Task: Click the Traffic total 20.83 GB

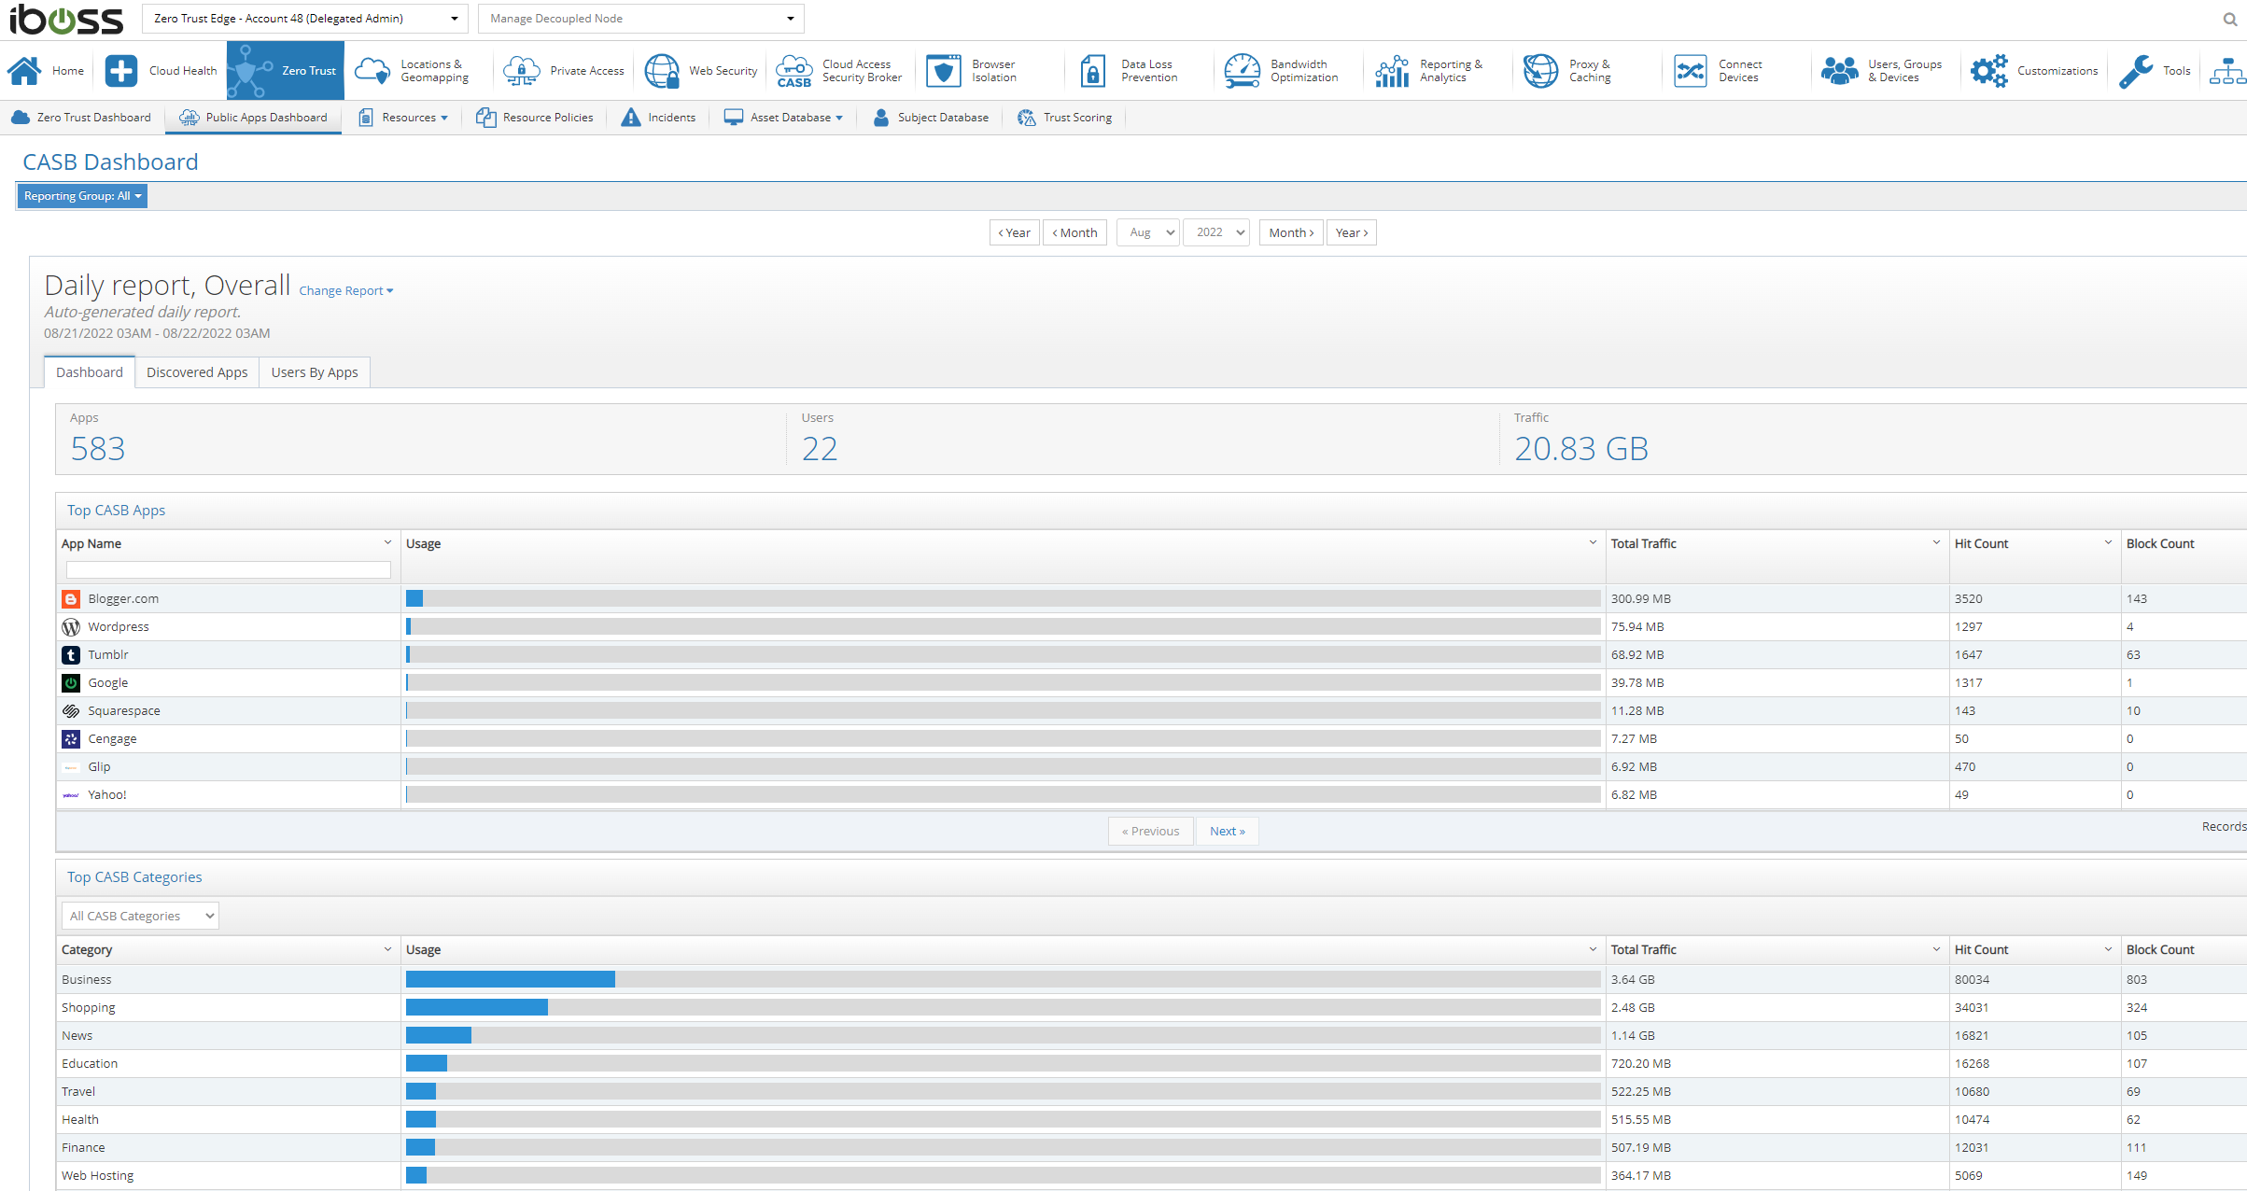Action: pos(1581,449)
